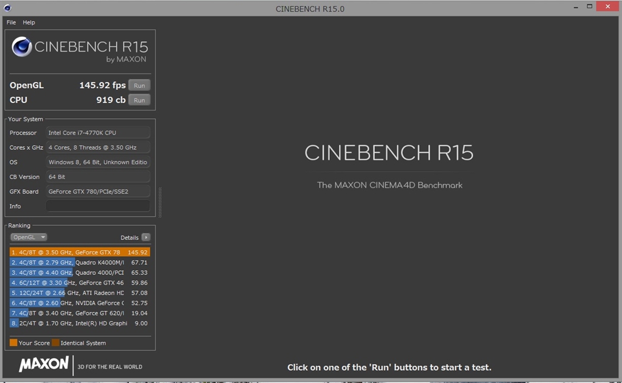This screenshot has width=622, height=383.
Task: Open the Help menu
Action: (x=29, y=22)
